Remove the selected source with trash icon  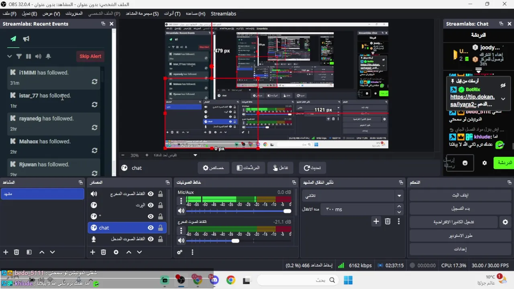coord(103,252)
